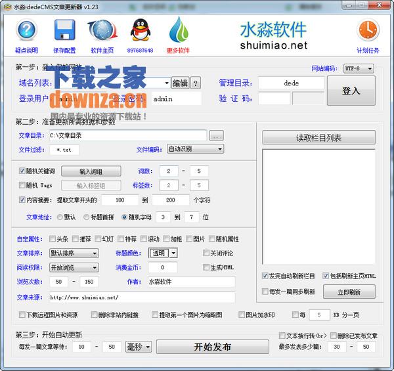
Task: Enable 生成HTML checkbox
Action: (x=206, y=267)
